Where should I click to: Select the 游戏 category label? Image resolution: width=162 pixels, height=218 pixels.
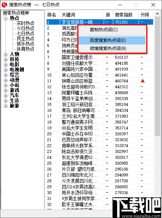(x=14, y=90)
